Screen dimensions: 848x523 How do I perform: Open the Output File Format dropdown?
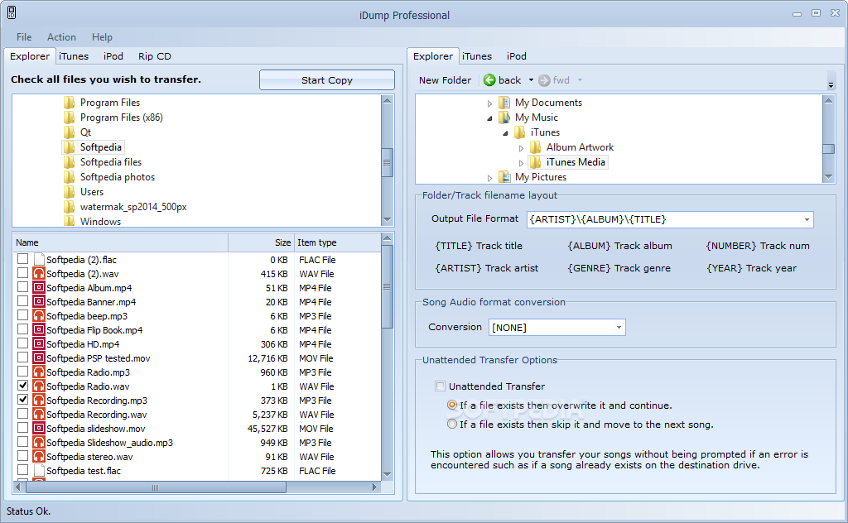click(x=807, y=219)
